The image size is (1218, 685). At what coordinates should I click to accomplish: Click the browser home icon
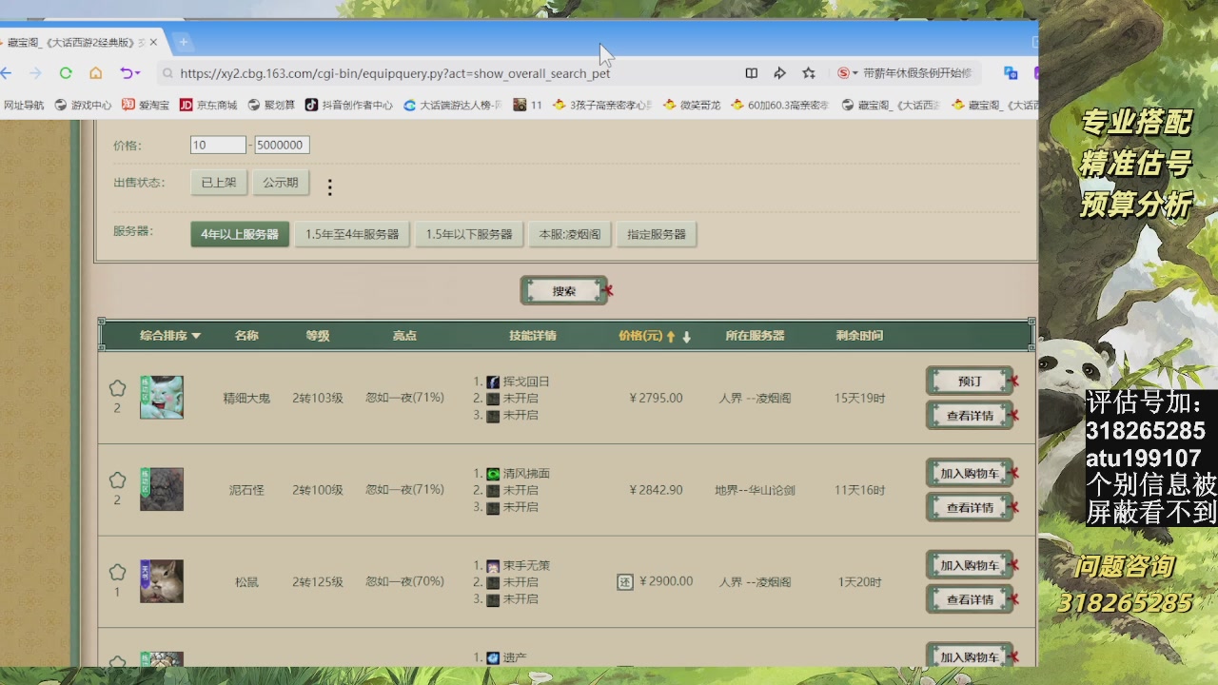coord(96,73)
